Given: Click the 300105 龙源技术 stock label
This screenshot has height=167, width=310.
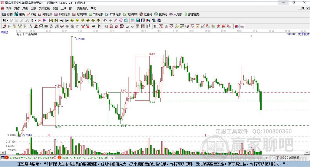Looking at the screenshot, I should 298,34.
